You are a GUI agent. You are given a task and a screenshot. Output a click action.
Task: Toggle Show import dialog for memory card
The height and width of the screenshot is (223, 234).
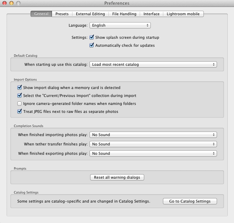(x=20, y=88)
